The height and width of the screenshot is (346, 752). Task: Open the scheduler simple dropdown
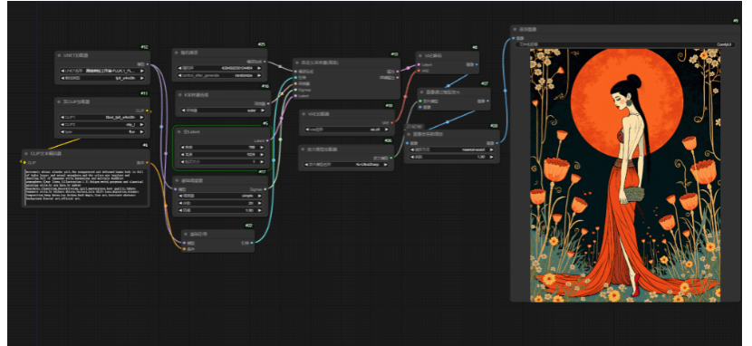pyautogui.click(x=221, y=196)
